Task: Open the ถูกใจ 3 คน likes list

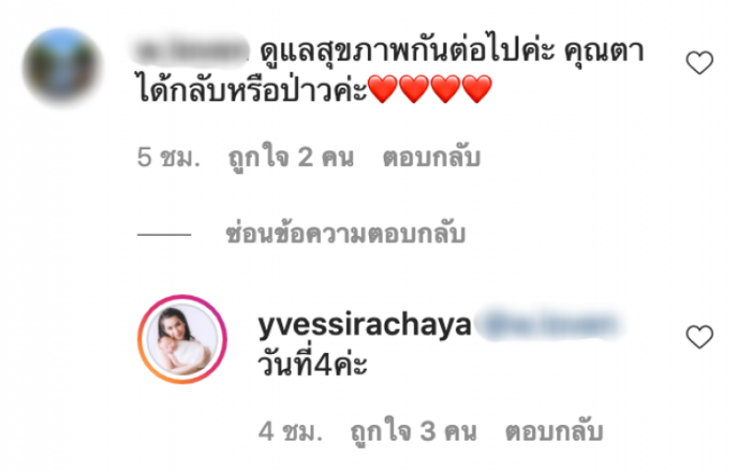Action: [x=413, y=431]
